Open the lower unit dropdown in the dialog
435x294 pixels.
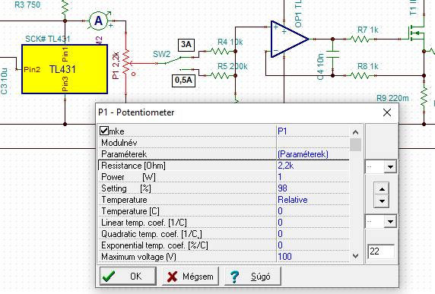tap(380, 222)
